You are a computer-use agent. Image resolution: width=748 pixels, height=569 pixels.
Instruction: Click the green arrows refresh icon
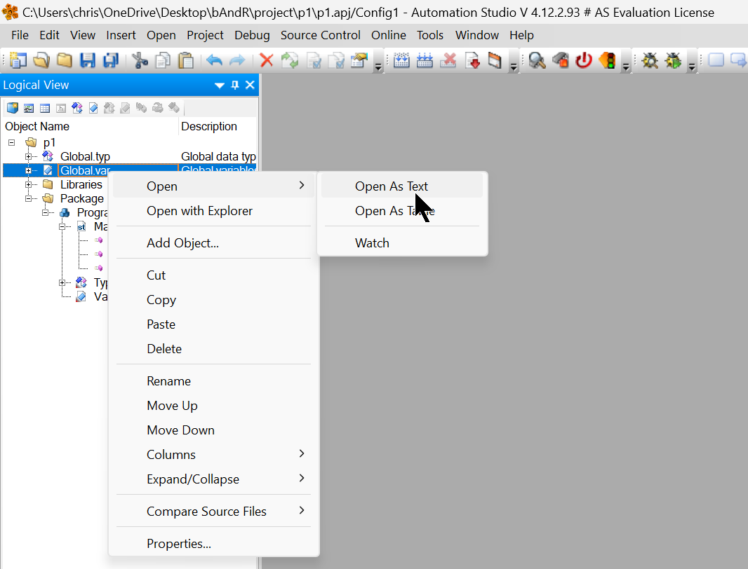[x=290, y=60]
